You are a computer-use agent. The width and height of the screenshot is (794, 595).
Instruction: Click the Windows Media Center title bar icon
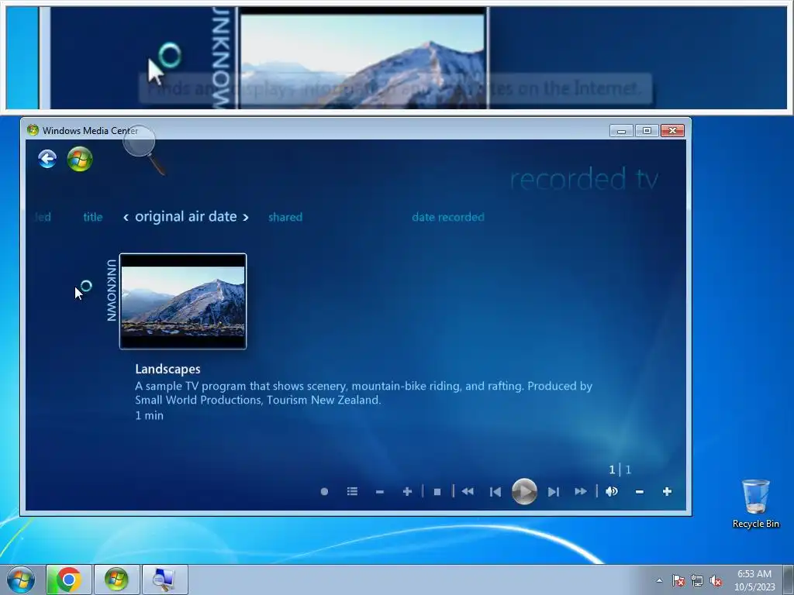pyautogui.click(x=33, y=130)
